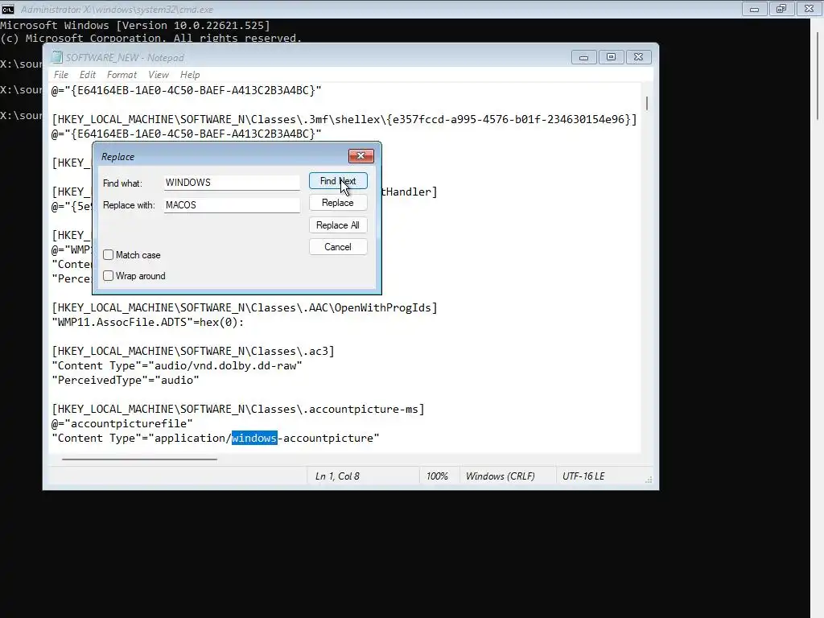Click Replace All button
Image resolution: width=824 pixels, height=618 pixels.
tap(338, 225)
